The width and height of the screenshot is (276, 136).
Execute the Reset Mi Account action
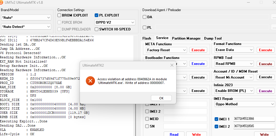pos(265,77)
